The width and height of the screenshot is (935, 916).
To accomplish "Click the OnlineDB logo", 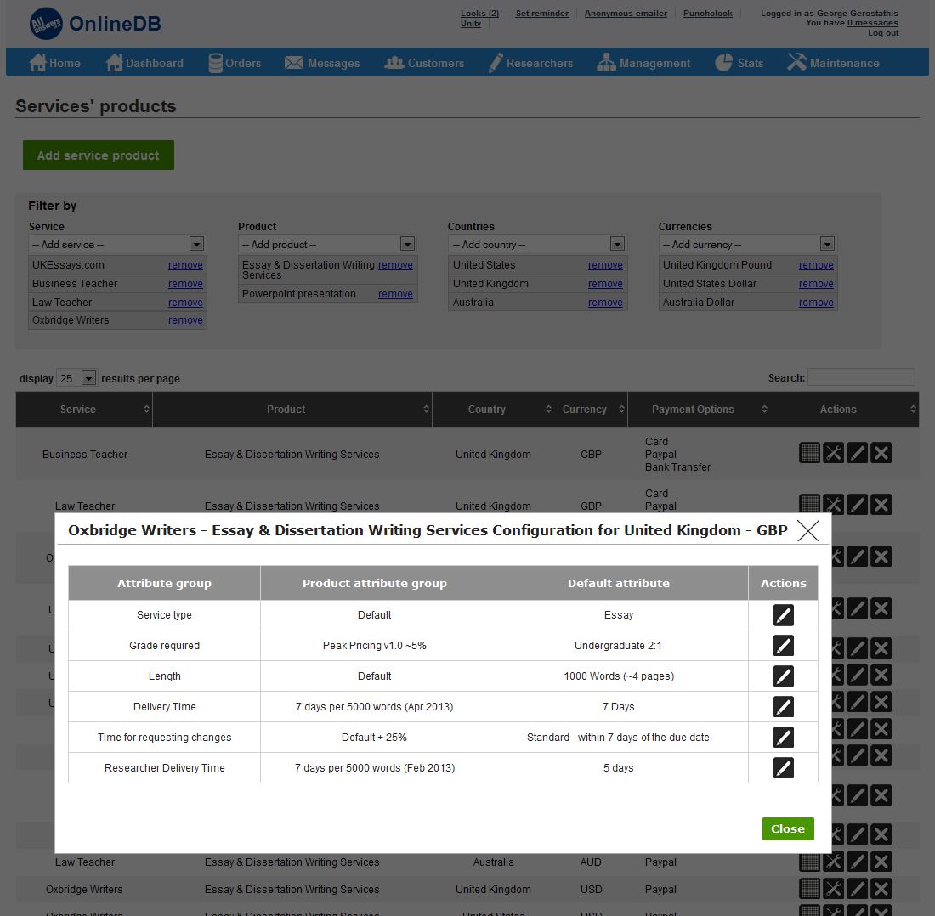I will point(95,24).
